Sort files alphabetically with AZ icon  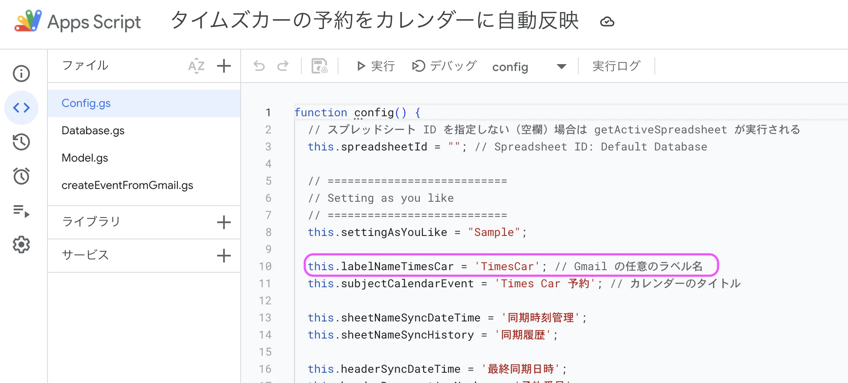coord(197,66)
